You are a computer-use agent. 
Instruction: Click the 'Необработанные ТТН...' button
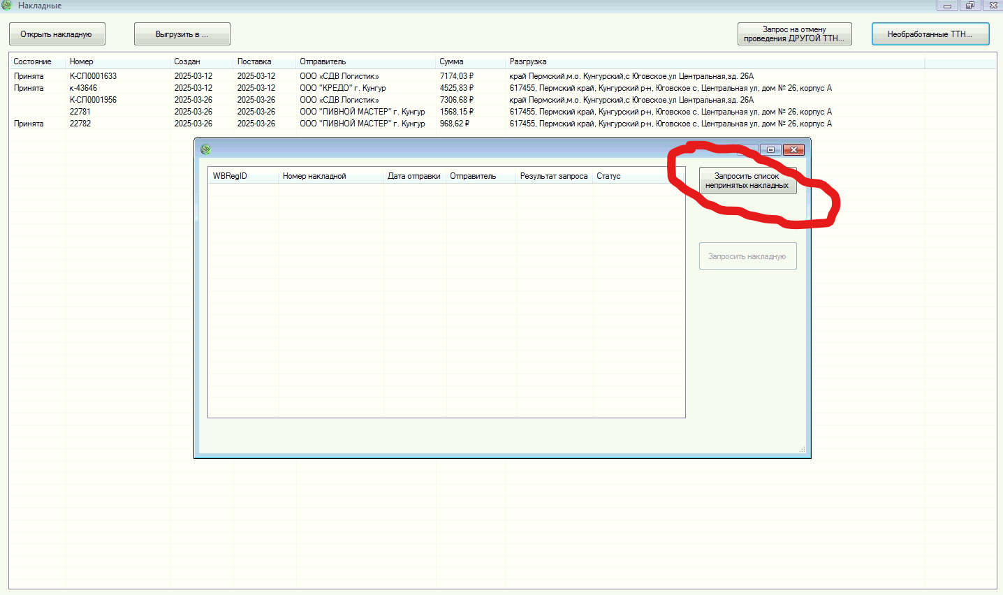(x=930, y=34)
